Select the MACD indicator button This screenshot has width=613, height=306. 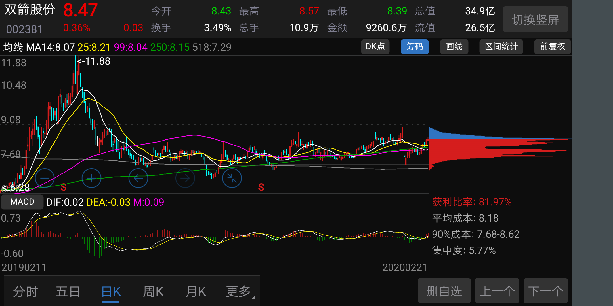(x=22, y=202)
